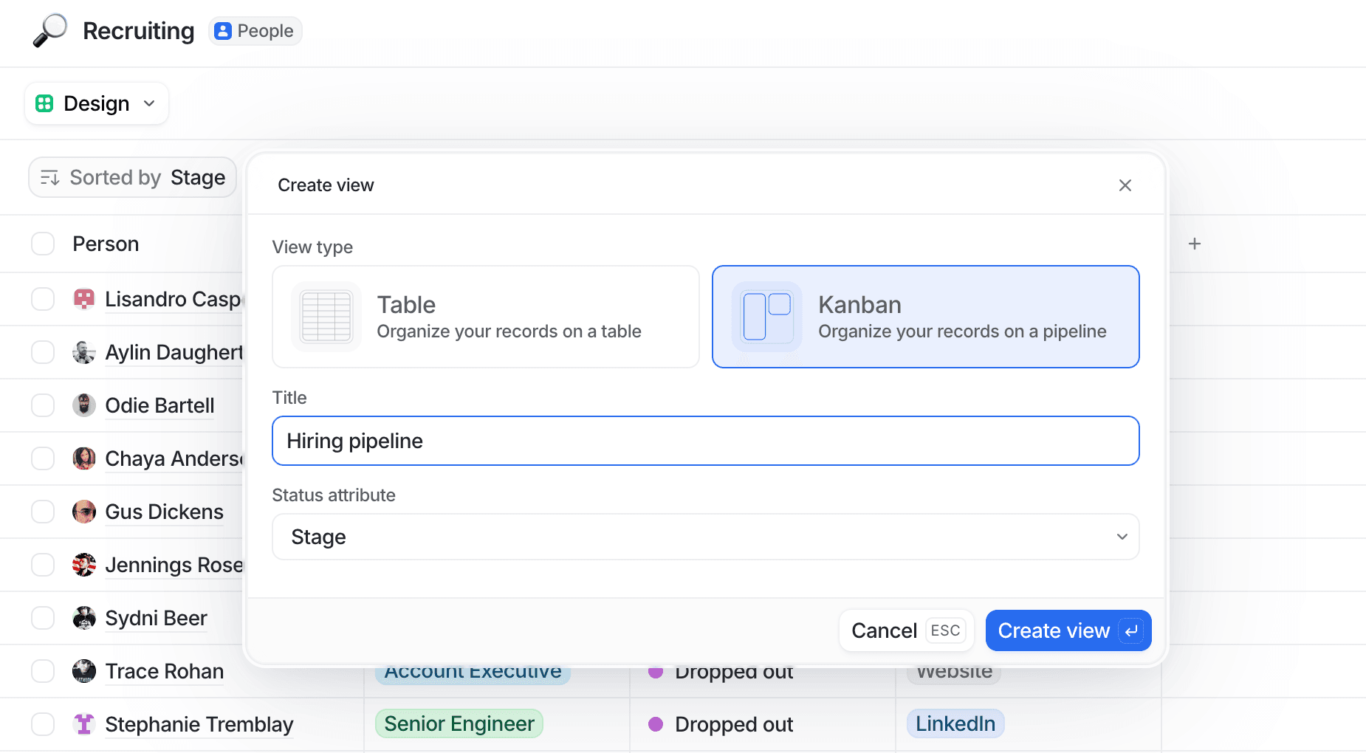This screenshot has height=753, width=1366.
Task: Click the Create view button
Action: coord(1068,630)
